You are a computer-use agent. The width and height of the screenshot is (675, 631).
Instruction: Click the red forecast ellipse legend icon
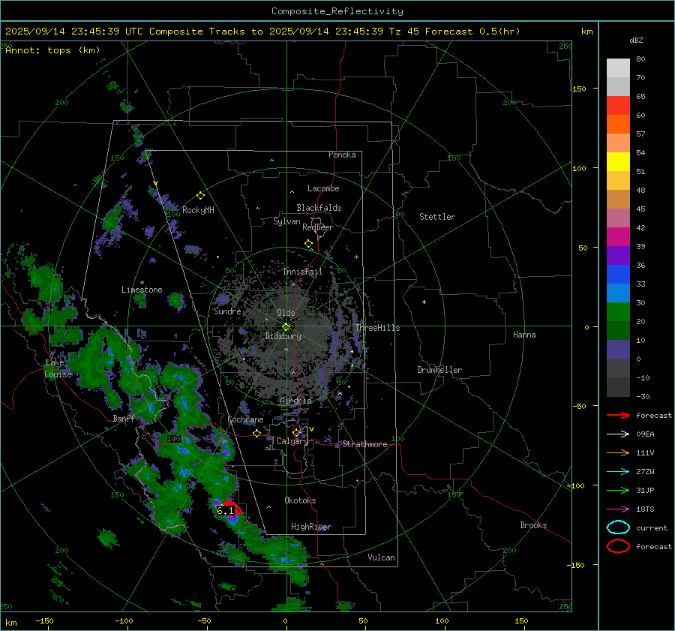click(618, 546)
